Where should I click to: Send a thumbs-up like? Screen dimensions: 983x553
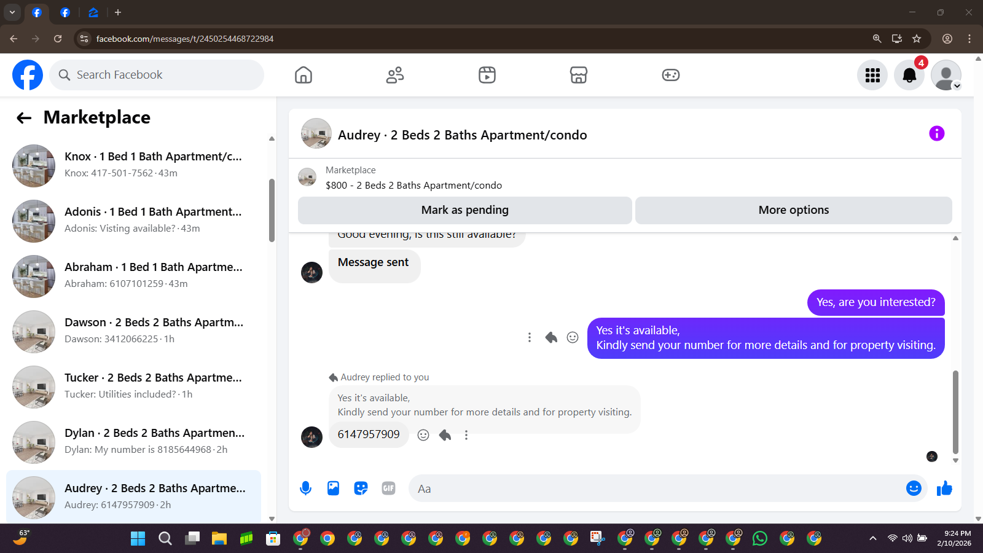(944, 488)
